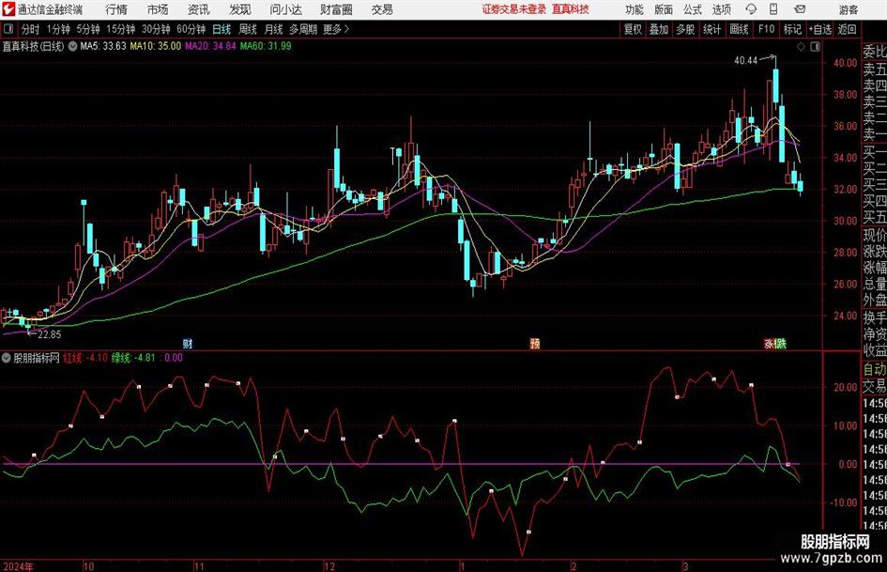Open the 财富圈 menu
The image size is (887, 572).
coord(336,9)
